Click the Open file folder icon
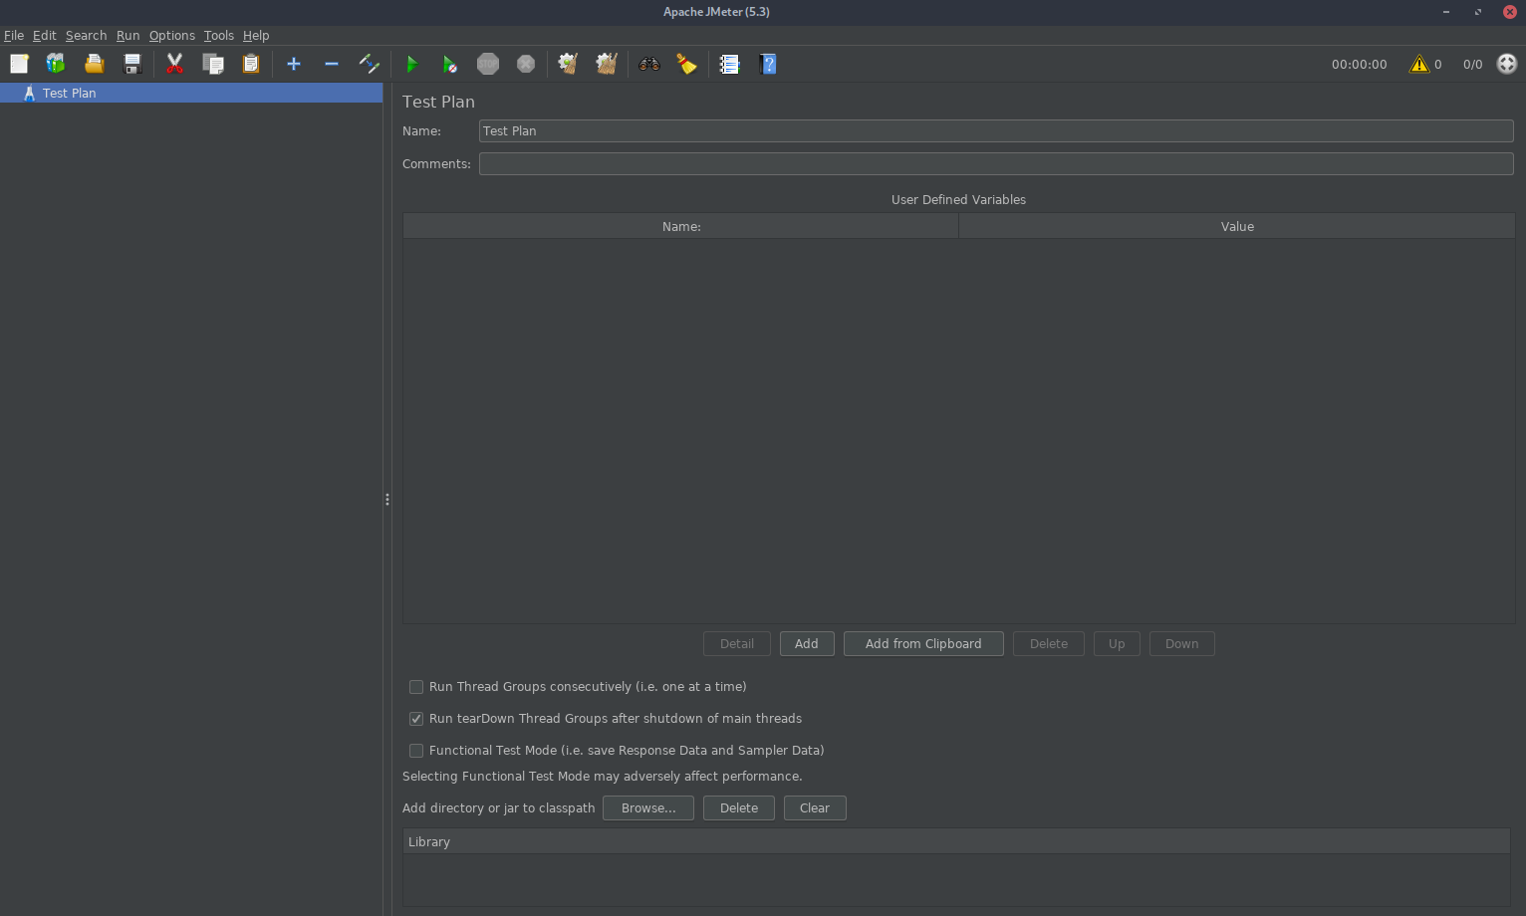This screenshot has width=1526, height=916. pyautogui.click(x=94, y=64)
